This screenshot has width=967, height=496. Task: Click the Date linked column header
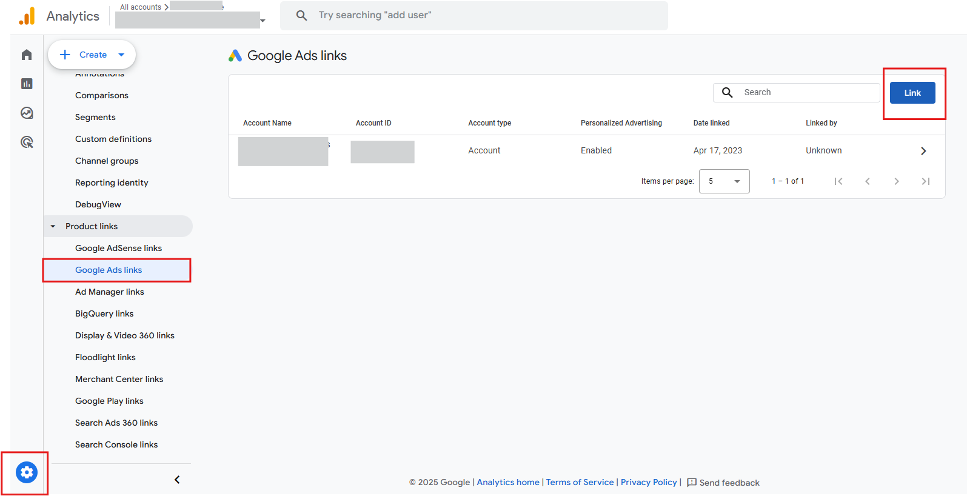pyautogui.click(x=712, y=123)
